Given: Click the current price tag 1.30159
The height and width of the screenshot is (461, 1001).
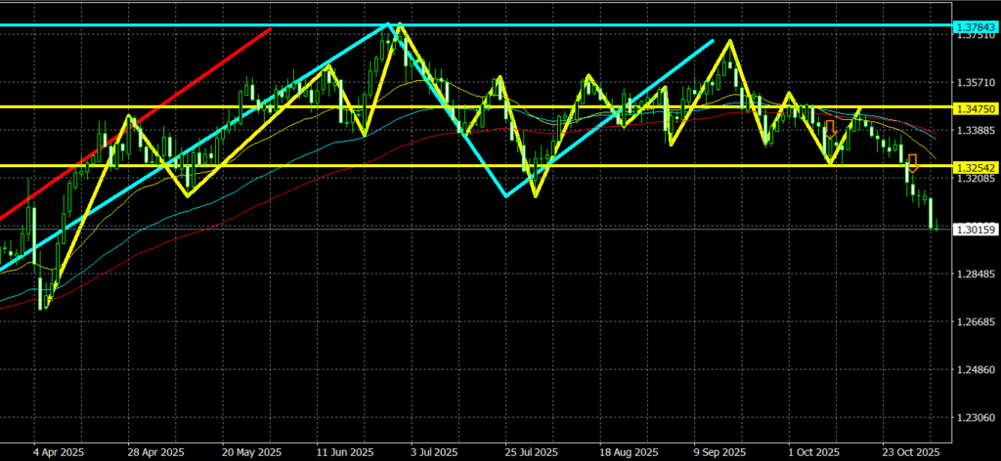Looking at the screenshot, I should (976, 230).
